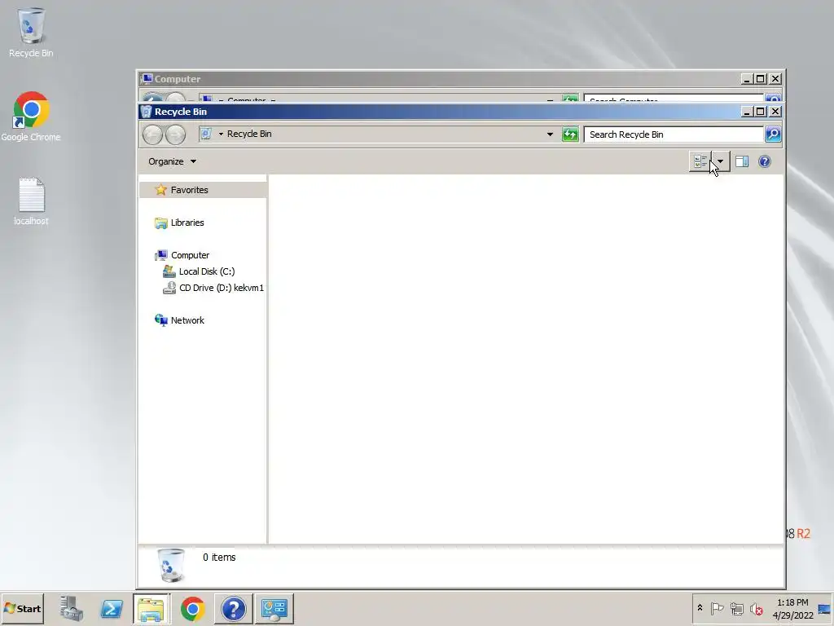Open the Help button in the toolbar
The width and height of the screenshot is (834, 626).
[764, 161]
